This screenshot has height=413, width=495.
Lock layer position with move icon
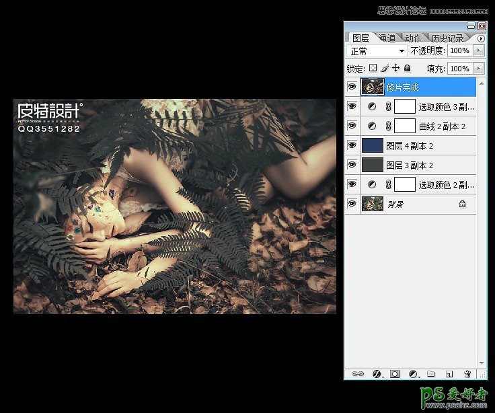(x=396, y=69)
